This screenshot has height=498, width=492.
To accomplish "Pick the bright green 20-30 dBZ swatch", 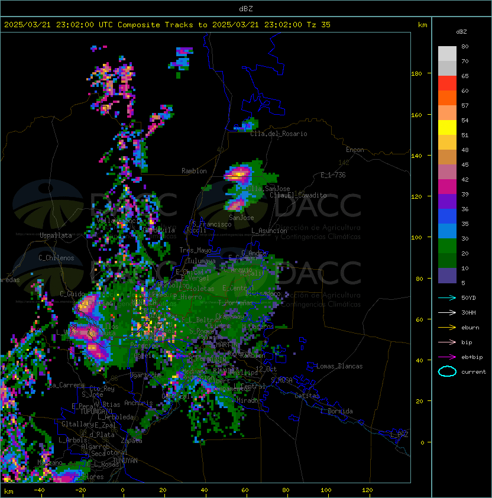I will pyautogui.click(x=447, y=246).
